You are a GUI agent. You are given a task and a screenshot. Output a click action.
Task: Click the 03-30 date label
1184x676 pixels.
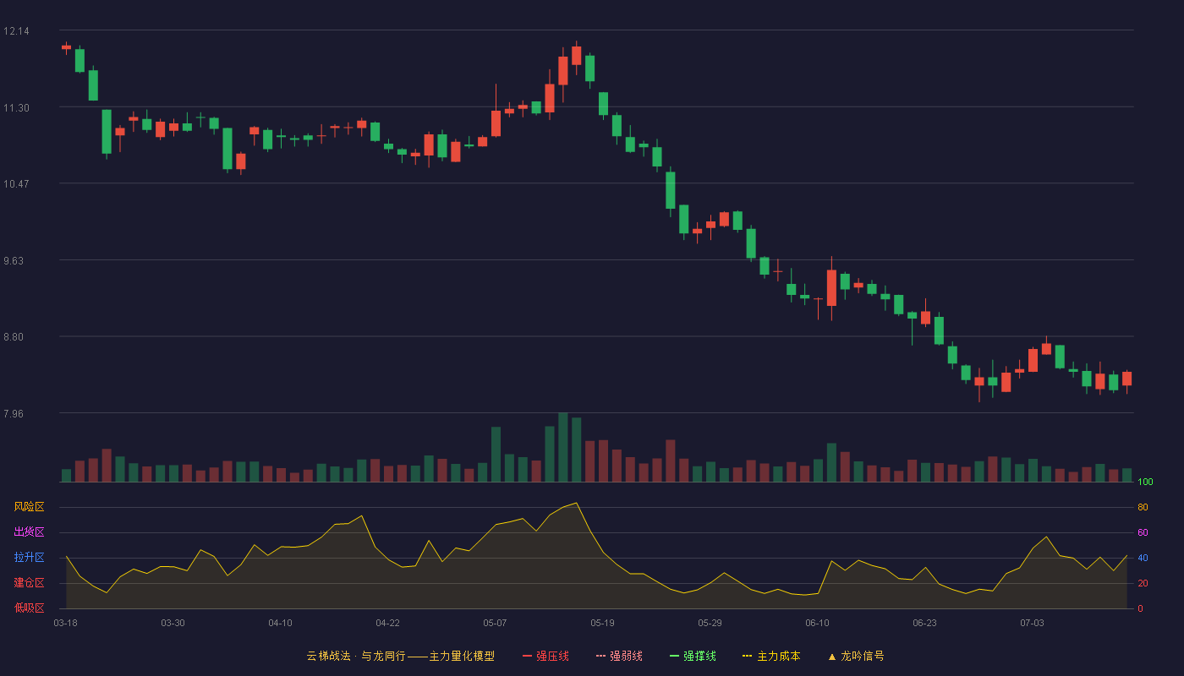[173, 623]
